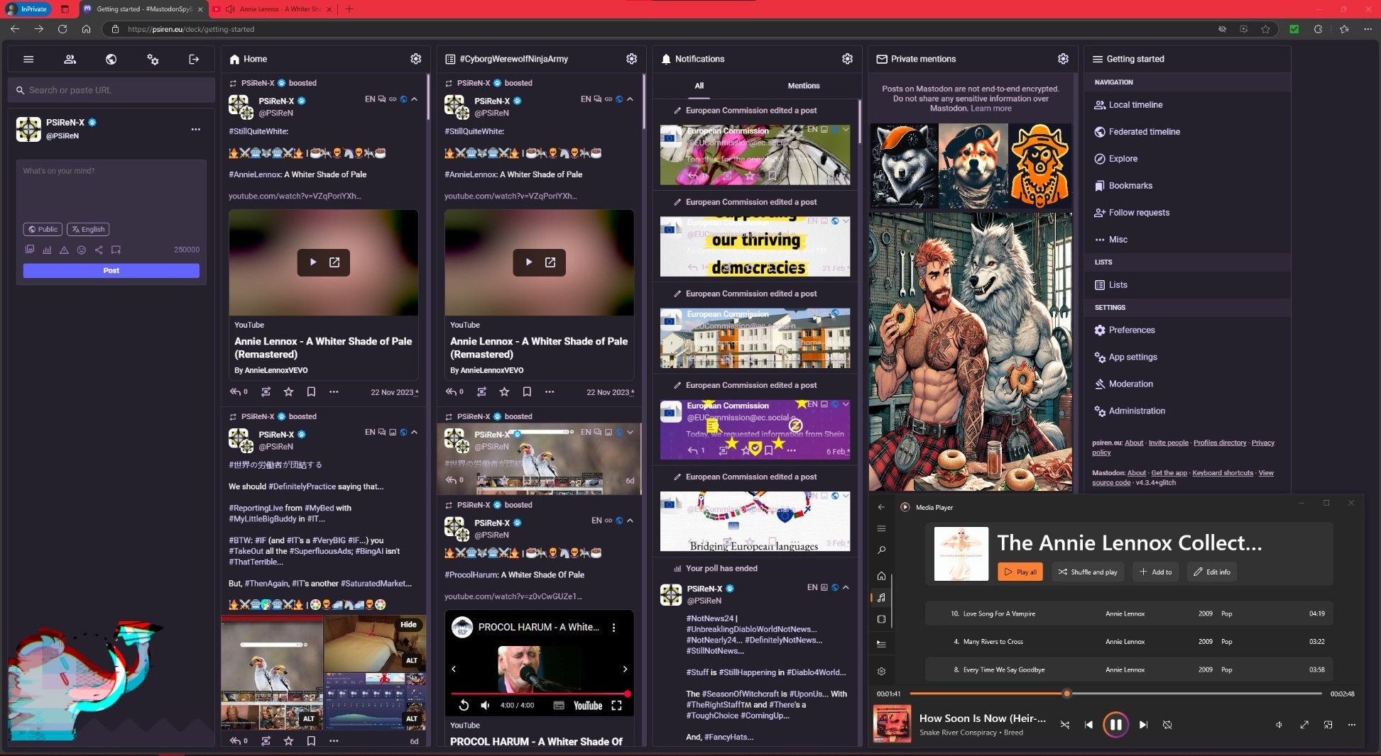Open the local community people icon
Screen dimensions: 1381x756
click(x=70, y=60)
